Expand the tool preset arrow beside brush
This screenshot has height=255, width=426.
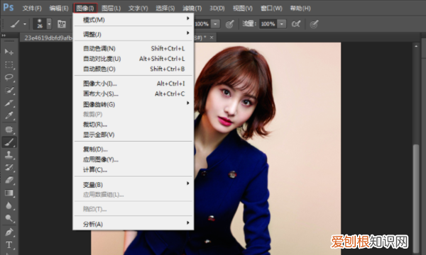[25, 24]
